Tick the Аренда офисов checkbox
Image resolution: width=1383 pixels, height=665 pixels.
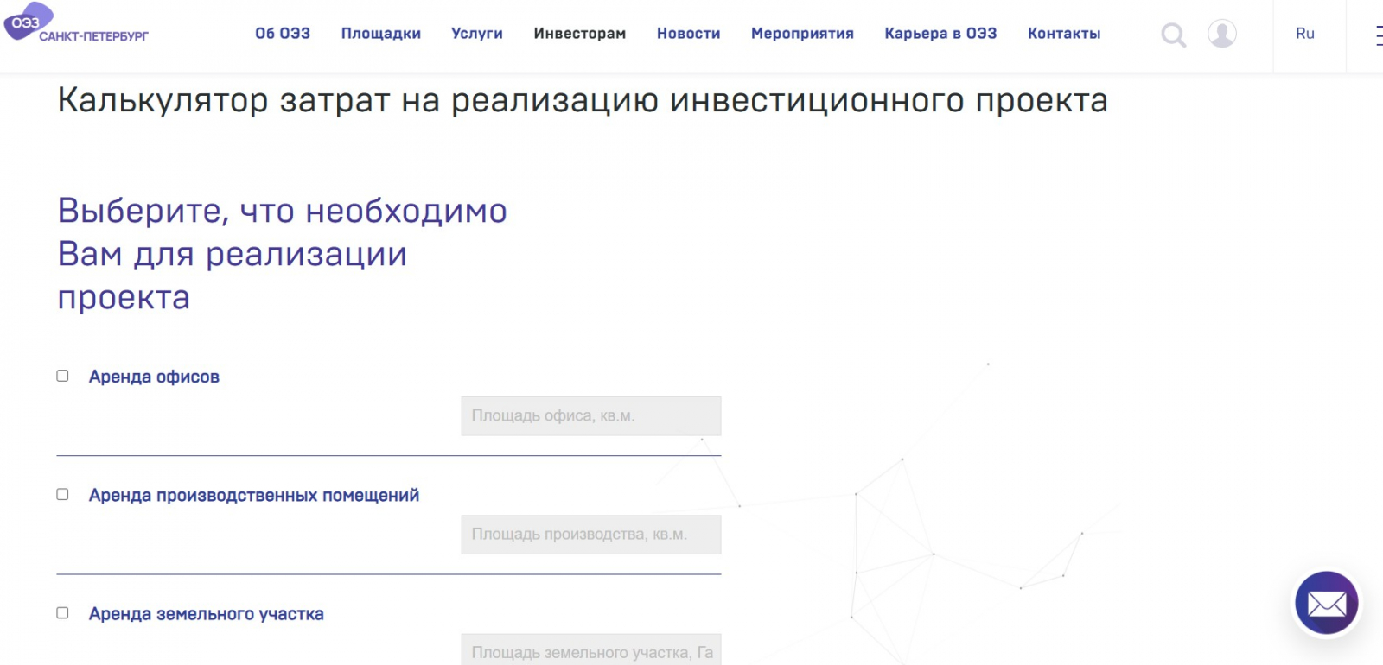pos(62,376)
